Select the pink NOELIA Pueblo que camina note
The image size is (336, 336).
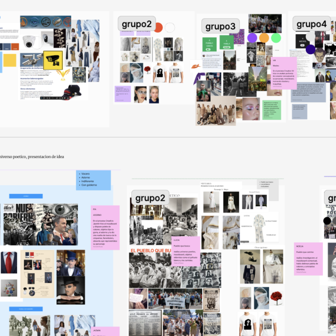coord(308,259)
